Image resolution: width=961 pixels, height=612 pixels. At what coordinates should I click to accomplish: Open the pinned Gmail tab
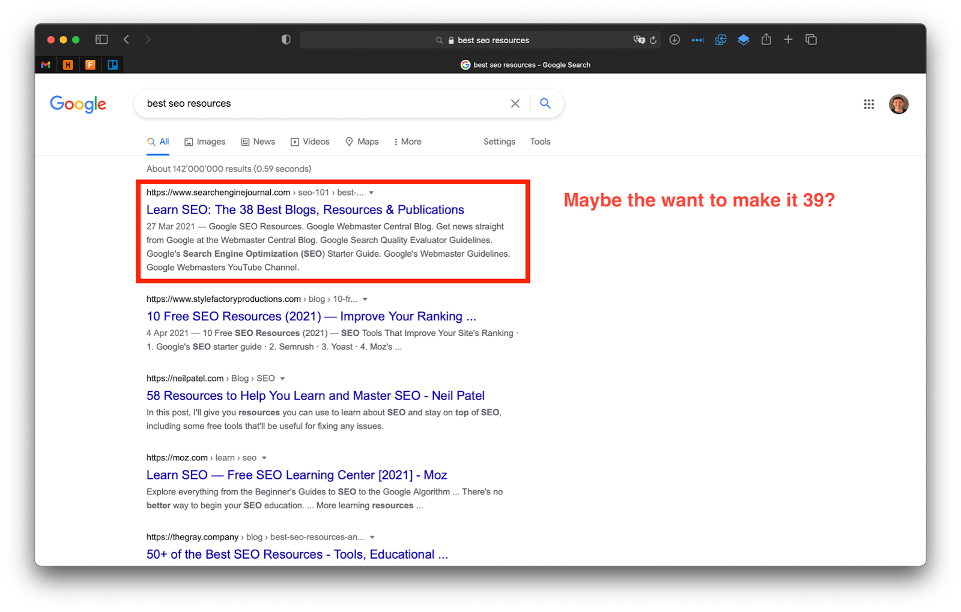pyautogui.click(x=46, y=65)
